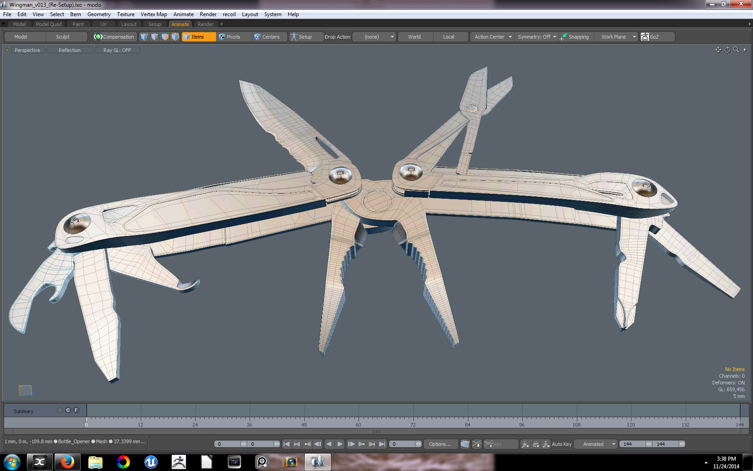Play animation forward
This screenshot has height=471, width=753.
340,444
